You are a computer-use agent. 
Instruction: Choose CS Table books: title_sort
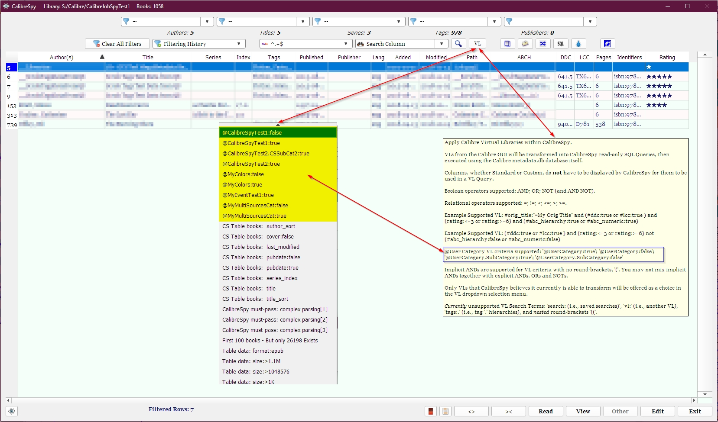click(x=278, y=299)
